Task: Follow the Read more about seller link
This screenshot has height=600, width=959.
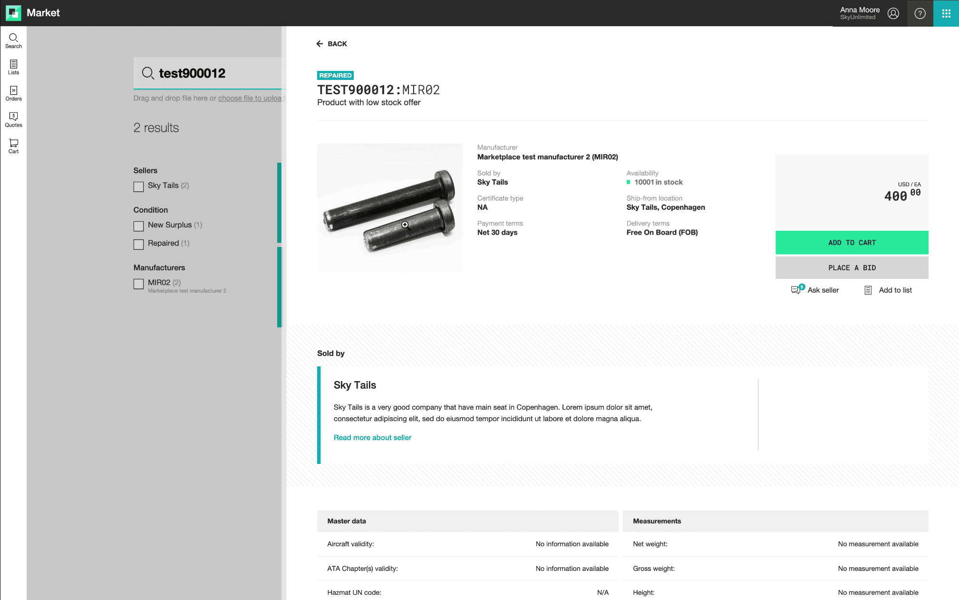Action: tap(372, 437)
